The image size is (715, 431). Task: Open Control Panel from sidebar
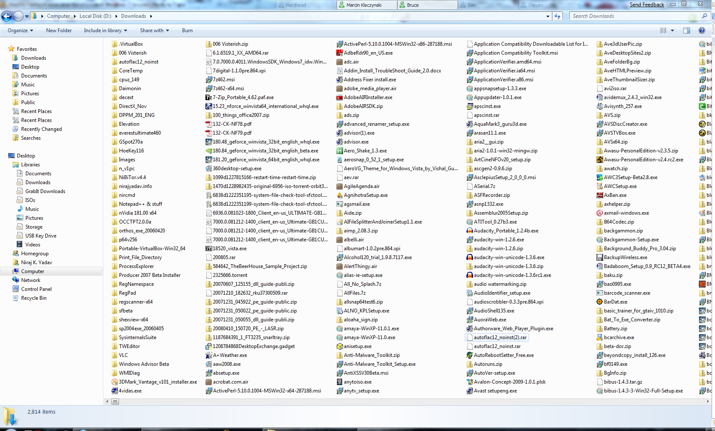pyautogui.click(x=36, y=289)
